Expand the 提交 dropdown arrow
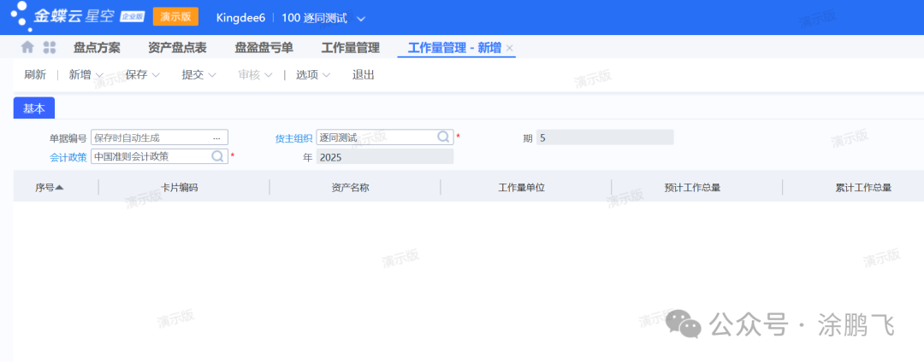 click(212, 75)
